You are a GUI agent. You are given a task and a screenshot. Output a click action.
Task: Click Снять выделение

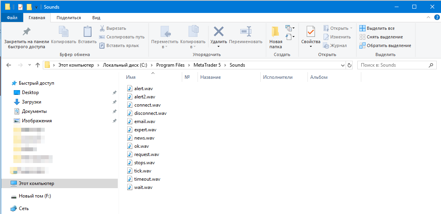[381, 37]
